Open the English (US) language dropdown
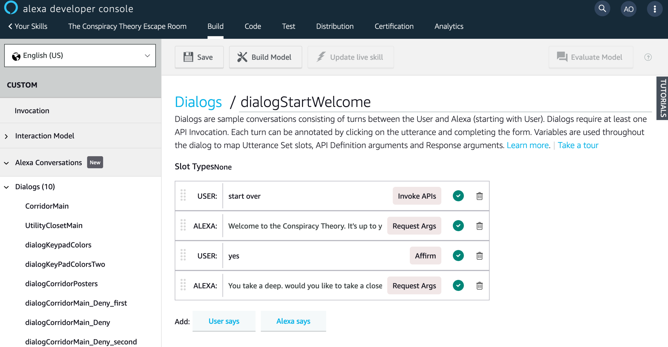This screenshot has width=668, height=347. click(80, 56)
